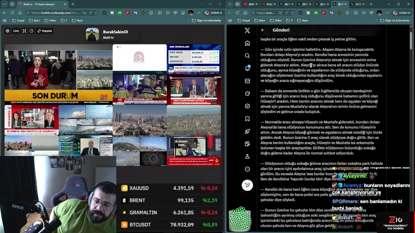Expand Yayın bookmarks folder in X window
Image resolution: width=415 pixels, height=233 pixels.
point(302,20)
